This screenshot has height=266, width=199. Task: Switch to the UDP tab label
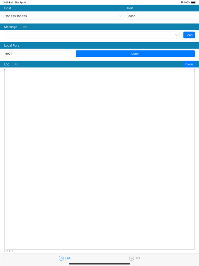tap(68, 258)
